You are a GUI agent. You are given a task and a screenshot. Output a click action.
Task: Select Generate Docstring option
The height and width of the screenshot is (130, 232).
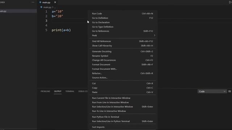(123, 51)
